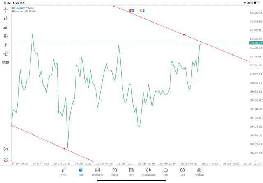Switch to the ราคา (Quotes) tab
The width and height of the screenshot is (263, 183).
tap(64, 172)
